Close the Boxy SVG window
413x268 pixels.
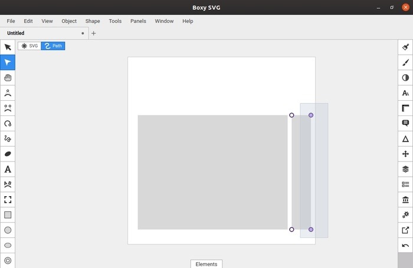click(x=405, y=8)
